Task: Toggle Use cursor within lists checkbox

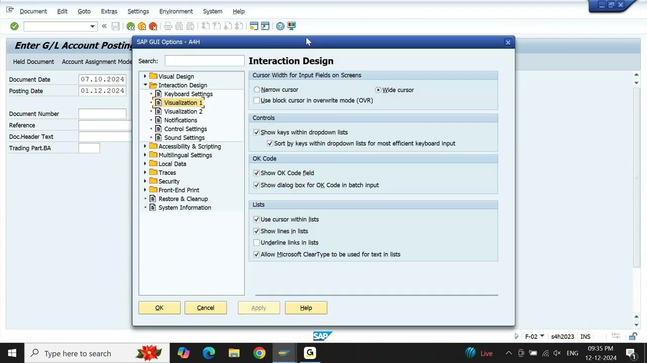Action: 256,219
